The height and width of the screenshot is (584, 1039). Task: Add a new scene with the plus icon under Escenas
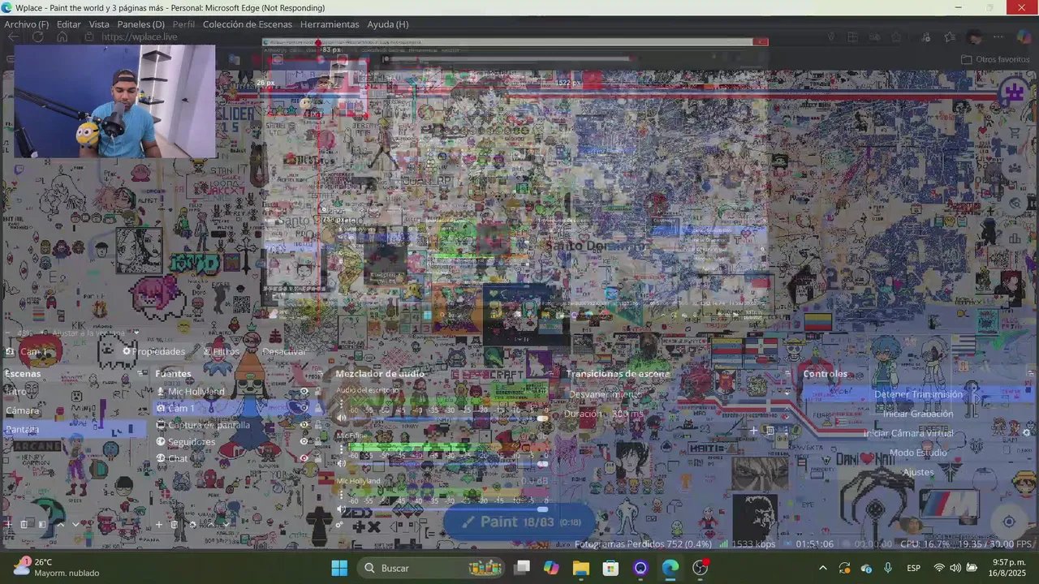coord(9,524)
